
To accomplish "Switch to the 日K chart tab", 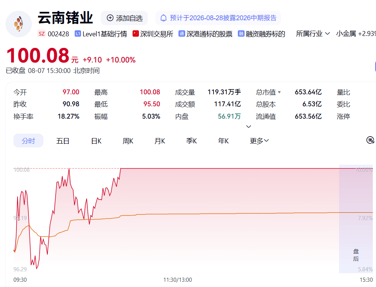I will 96,141.
